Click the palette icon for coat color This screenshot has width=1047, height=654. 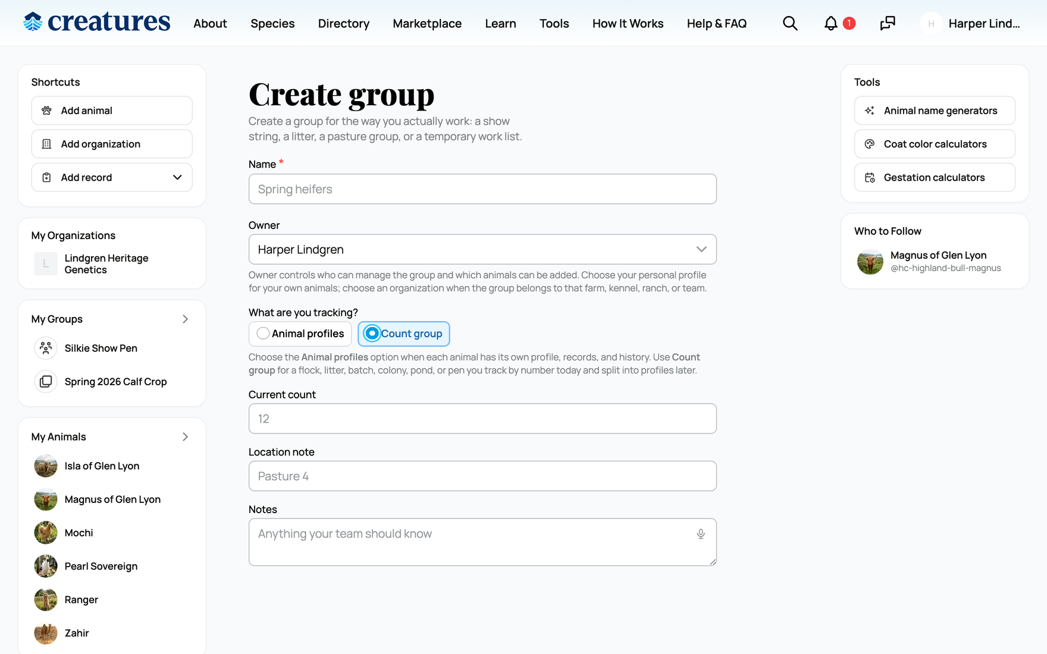[x=870, y=144]
